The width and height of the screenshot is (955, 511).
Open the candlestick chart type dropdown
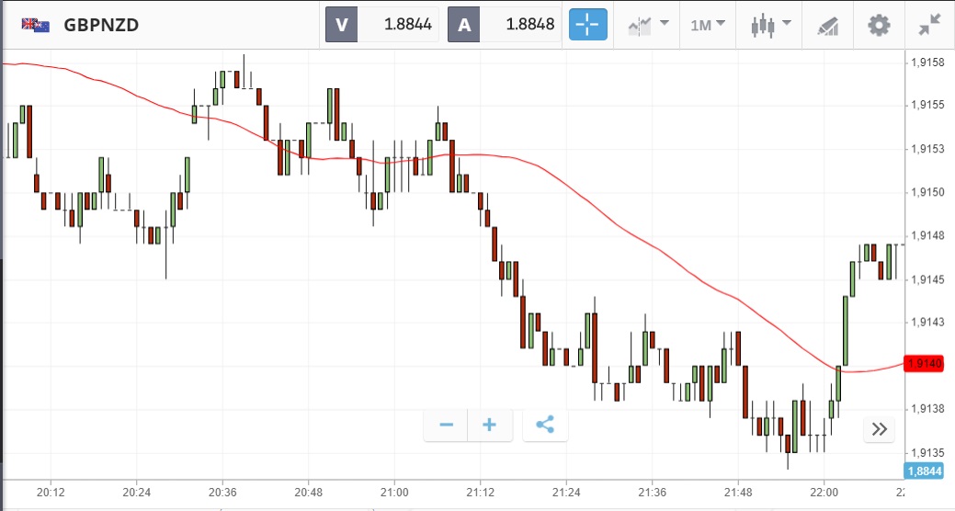point(769,25)
